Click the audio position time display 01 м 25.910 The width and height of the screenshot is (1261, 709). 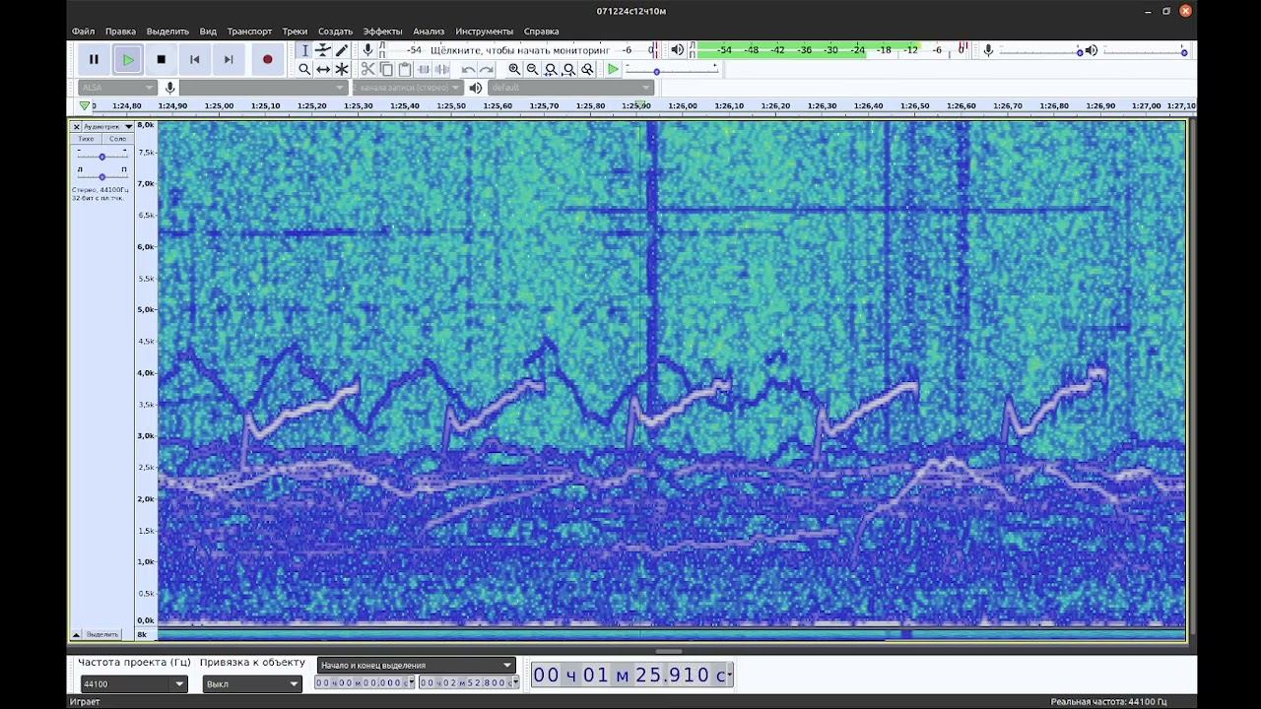tap(631, 675)
